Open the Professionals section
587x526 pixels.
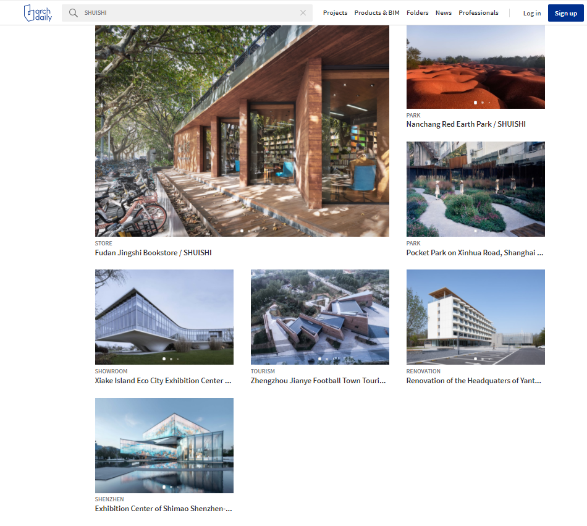click(x=478, y=13)
